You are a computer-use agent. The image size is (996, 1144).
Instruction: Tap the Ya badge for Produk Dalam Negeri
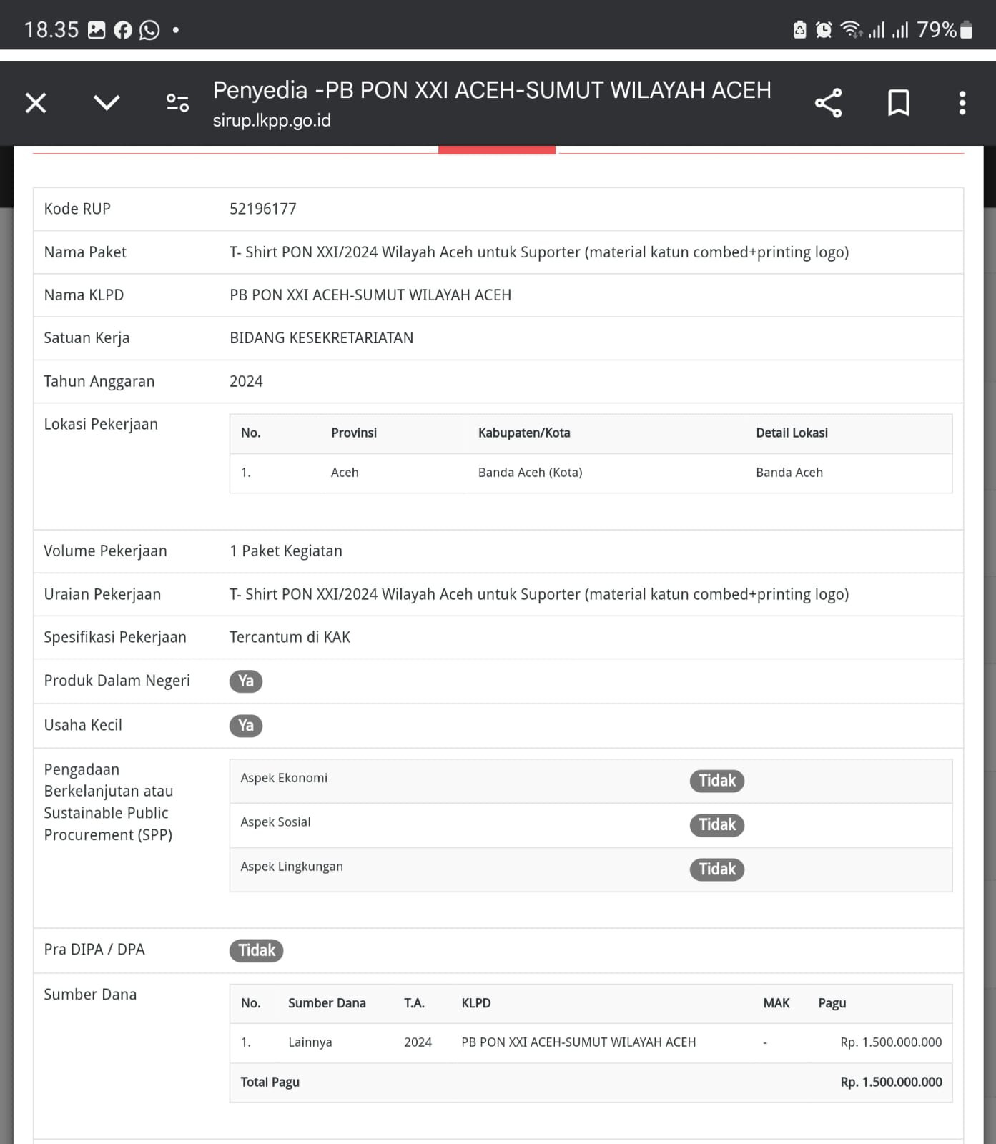(x=246, y=681)
